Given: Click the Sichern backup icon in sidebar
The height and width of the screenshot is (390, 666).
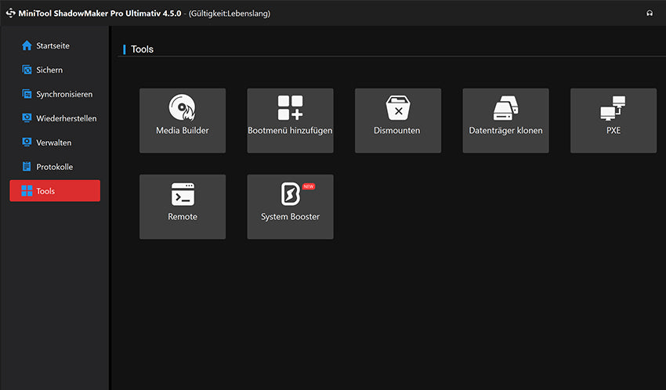Looking at the screenshot, I should point(27,70).
